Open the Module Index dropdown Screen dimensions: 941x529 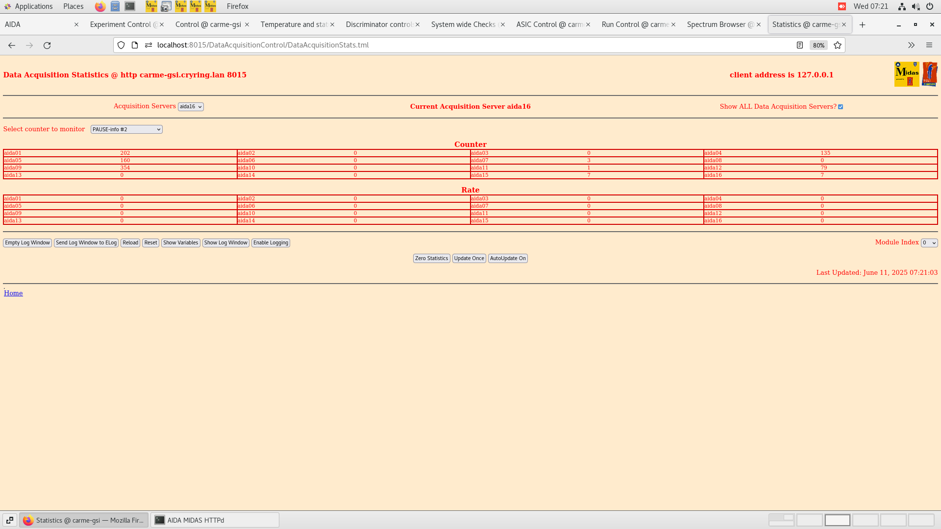(x=929, y=242)
